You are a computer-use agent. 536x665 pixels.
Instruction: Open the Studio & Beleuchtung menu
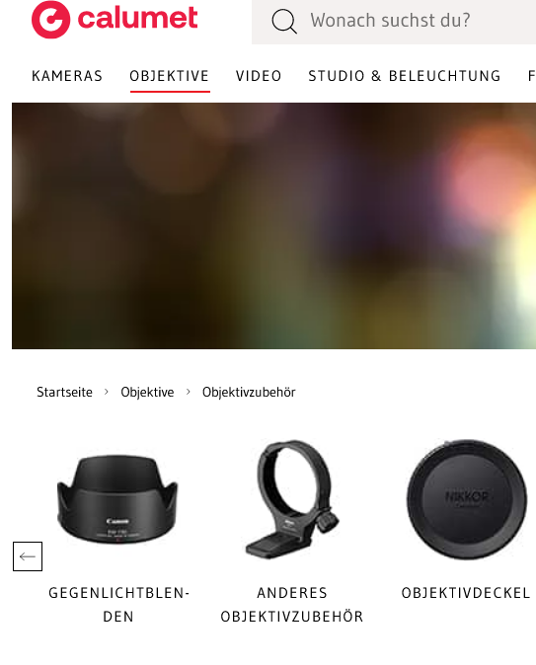tap(405, 76)
